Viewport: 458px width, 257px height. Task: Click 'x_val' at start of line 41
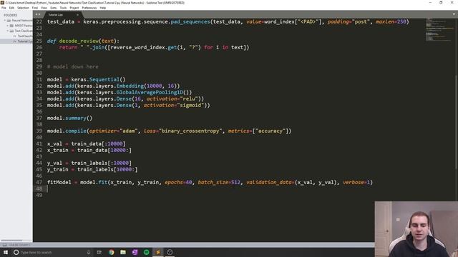[x=54, y=143]
